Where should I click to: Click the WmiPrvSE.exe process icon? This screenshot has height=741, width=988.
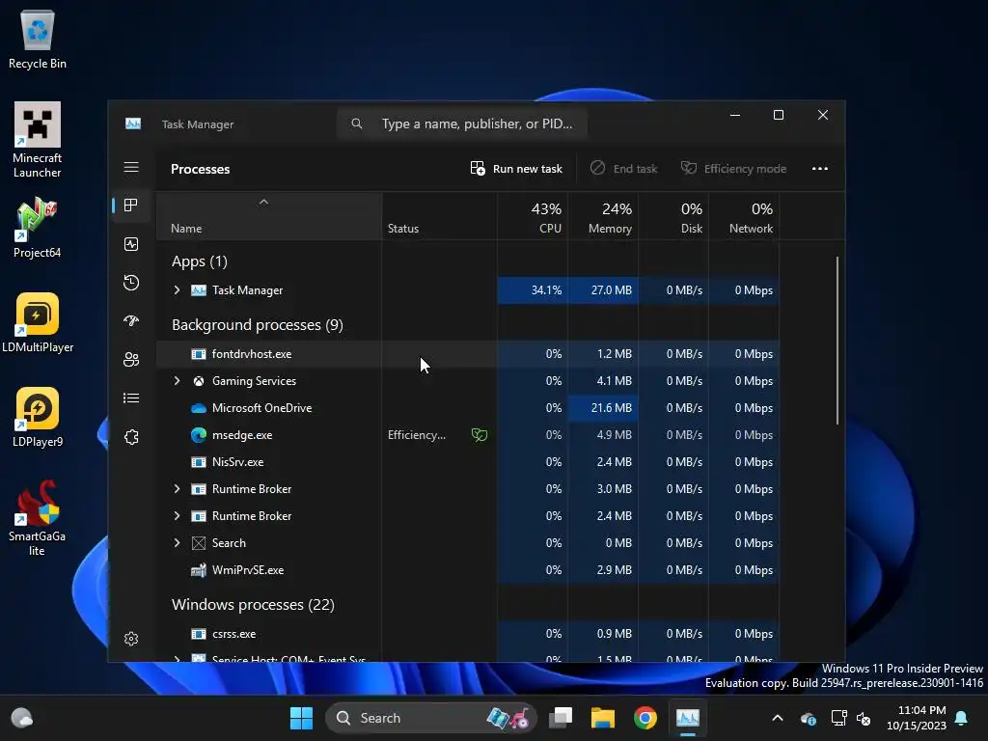[199, 570]
